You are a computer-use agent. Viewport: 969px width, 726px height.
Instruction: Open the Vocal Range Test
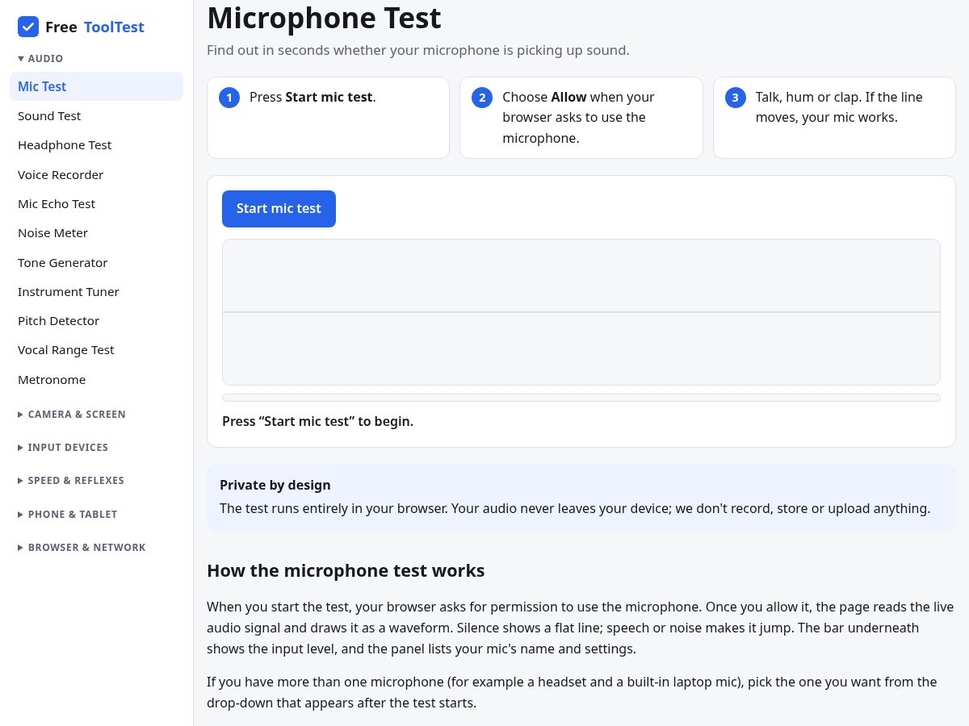coord(96,350)
